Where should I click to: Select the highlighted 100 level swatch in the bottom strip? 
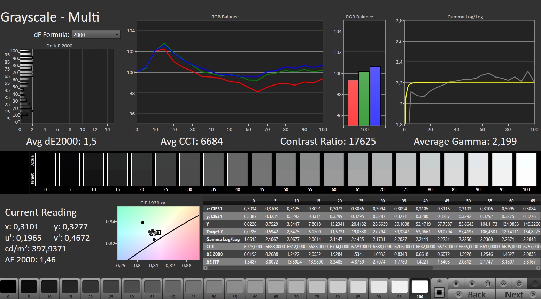pos(420,286)
